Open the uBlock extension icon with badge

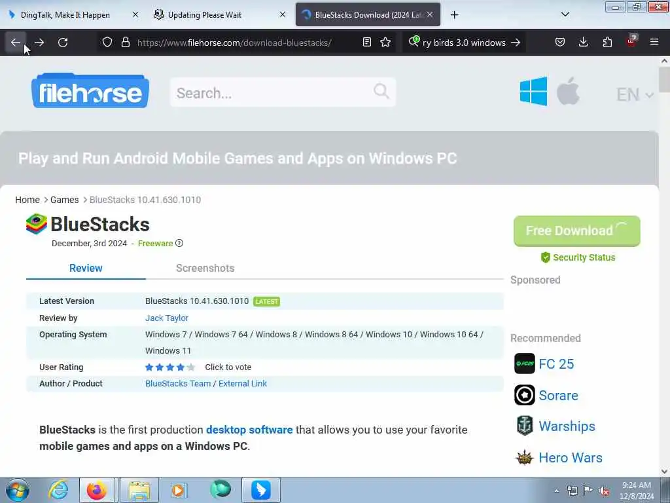(x=631, y=41)
